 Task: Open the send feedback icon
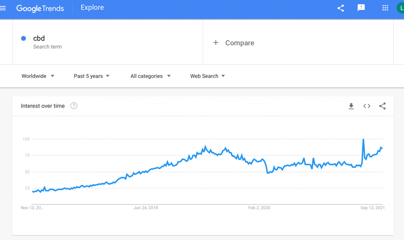361,8
